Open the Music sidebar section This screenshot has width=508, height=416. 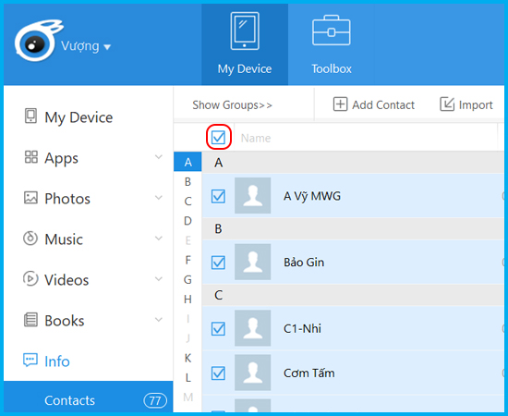pos(64,239)
